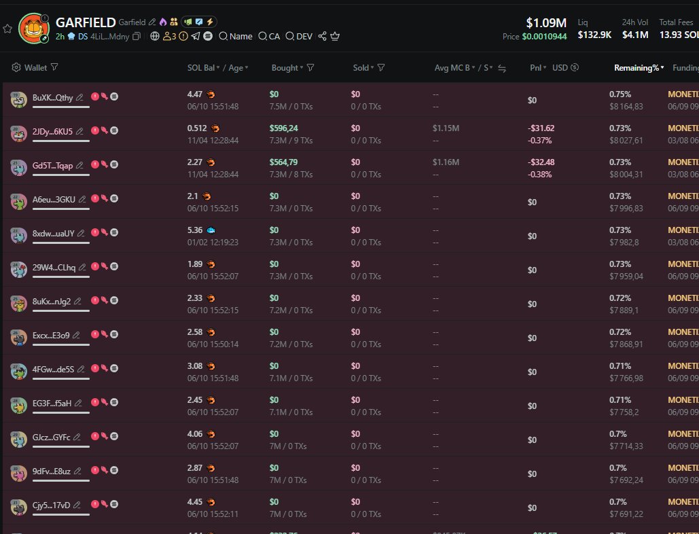This screenshot has width=699, height=534.
Task: Open wallet Excx...E3o9
Action: click(51, 335)
